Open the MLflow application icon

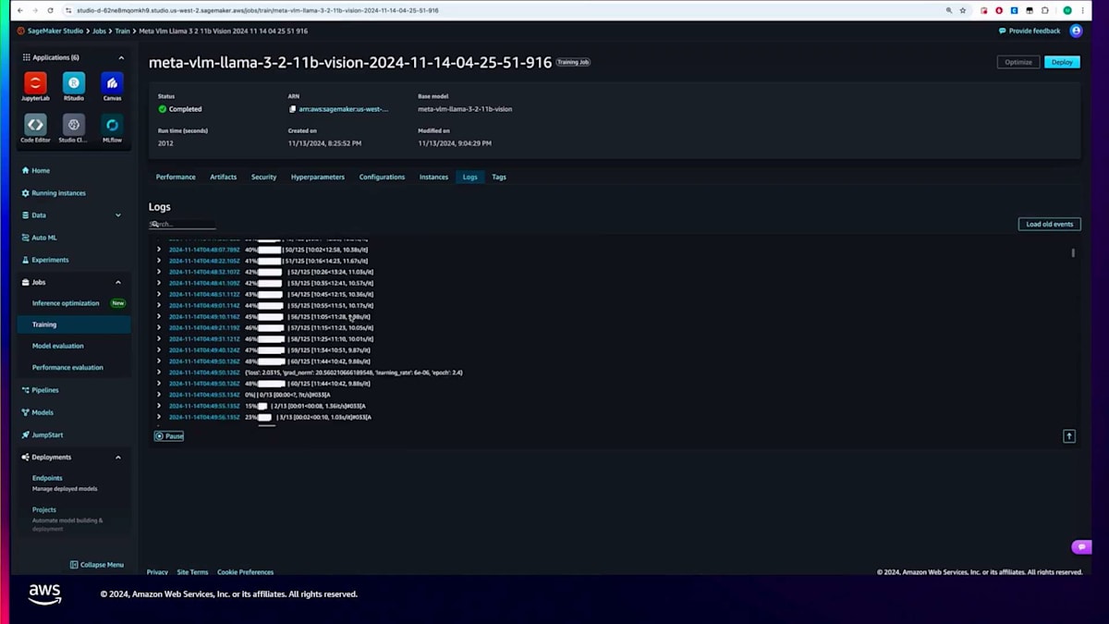(x=112, y=125)
